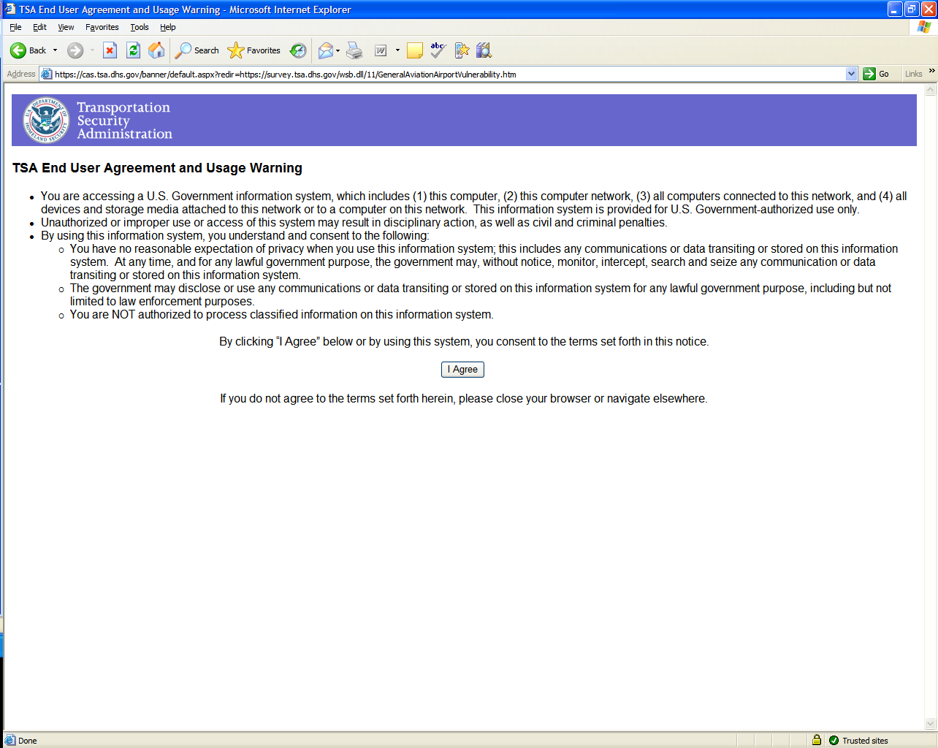Click the Links toolbar label

[913, 74]
